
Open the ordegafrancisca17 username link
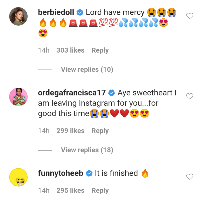pos(72,93)
